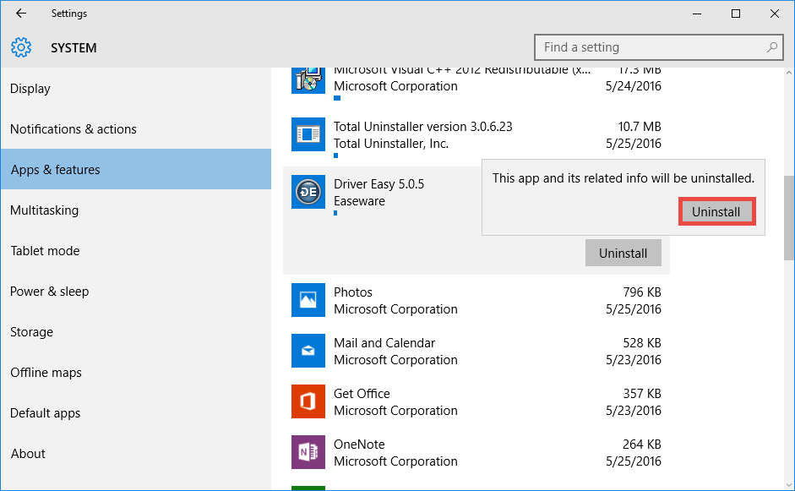This screenshot has height=491, width=795.
Task: Click the Total Uninstaller, Inc. publisher text
Action: [391, 144]
